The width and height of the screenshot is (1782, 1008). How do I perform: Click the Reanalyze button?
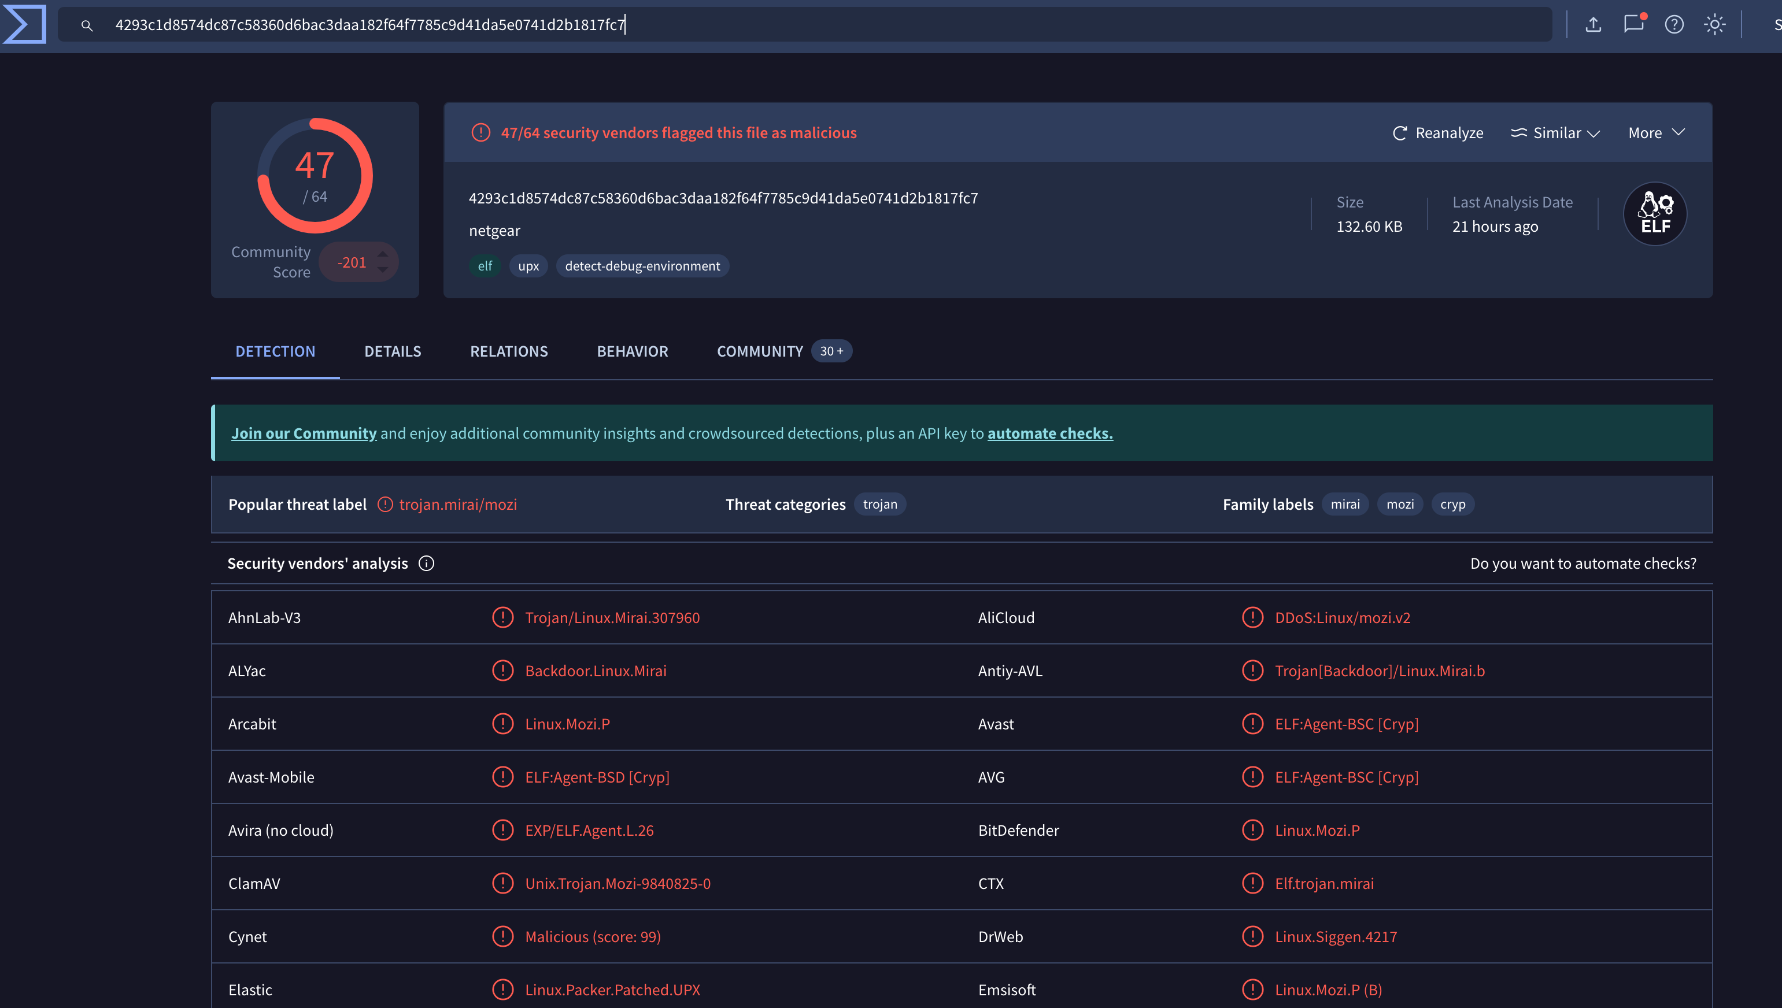[1438, 133]
